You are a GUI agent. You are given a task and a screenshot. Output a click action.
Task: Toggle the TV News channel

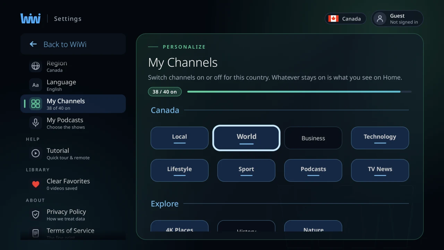[380, 170]
